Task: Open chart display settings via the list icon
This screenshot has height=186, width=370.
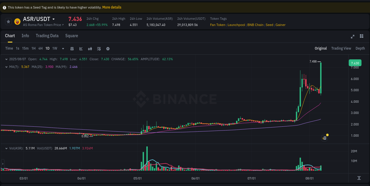Action: pyautogui.click(x=99, y=48)
